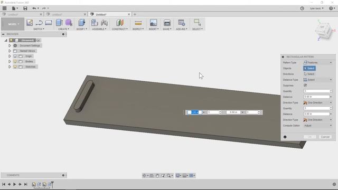Select the Offset Plane construct icon
Screen dimensions: 338x190
click(120, 23)
